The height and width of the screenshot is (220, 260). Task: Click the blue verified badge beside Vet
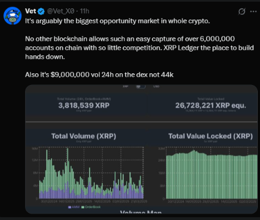tap(41, 12)
